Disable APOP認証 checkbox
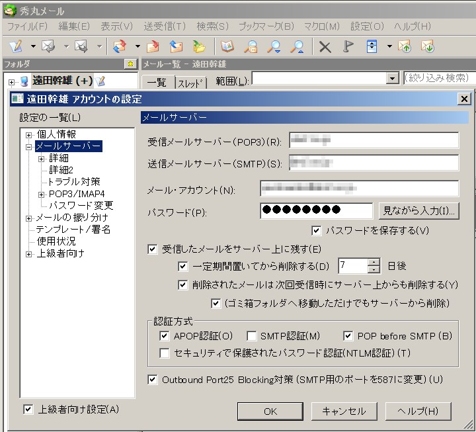The height and width of the screenshot is (432, 476). coord(164,335)
